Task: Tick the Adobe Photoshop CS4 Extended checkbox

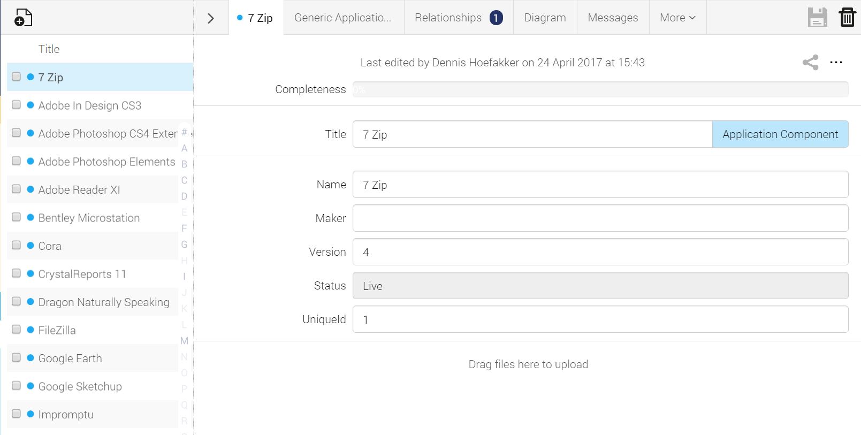Action: coord(17,133)
